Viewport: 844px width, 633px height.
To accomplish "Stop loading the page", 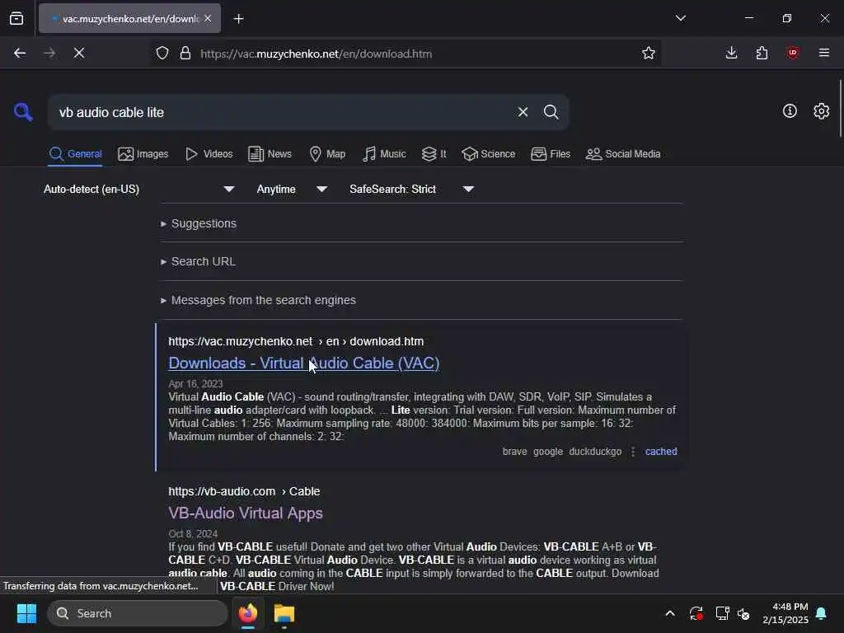I will pyautogui.click(x=79, y=53).
